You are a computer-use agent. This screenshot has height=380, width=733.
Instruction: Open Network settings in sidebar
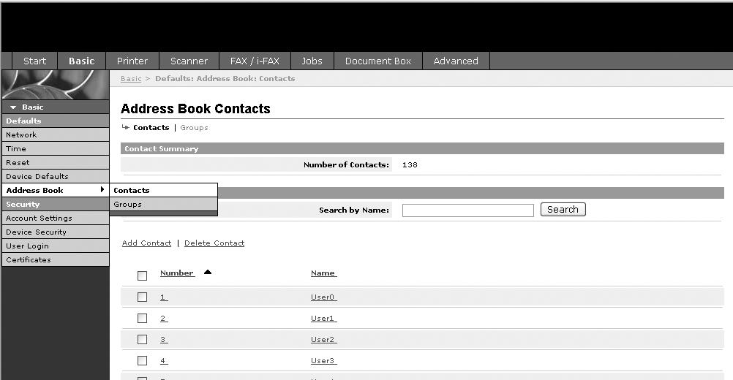point(55,135)
